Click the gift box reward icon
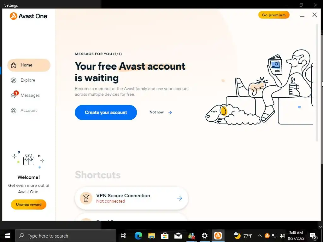Viewport: 323px width, 242px height. click(29, 159)
